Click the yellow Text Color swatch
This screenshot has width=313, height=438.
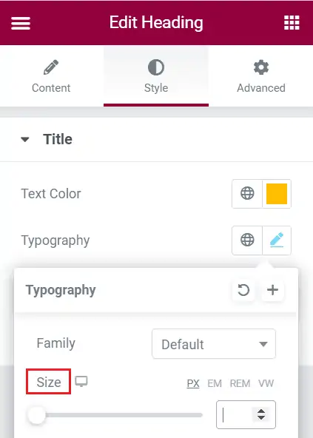coord(277,194)
